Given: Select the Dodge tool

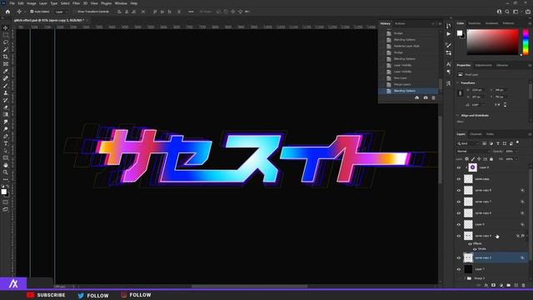Looking at the screenshot, I should point(6,129).
